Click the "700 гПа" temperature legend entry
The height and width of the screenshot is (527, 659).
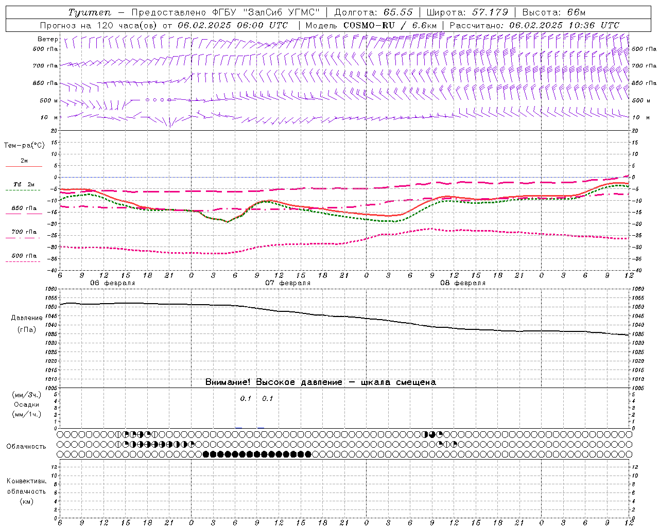point(24,232)
